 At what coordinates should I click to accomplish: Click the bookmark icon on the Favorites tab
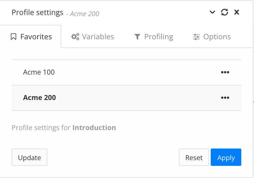click(x=14, y=36)
